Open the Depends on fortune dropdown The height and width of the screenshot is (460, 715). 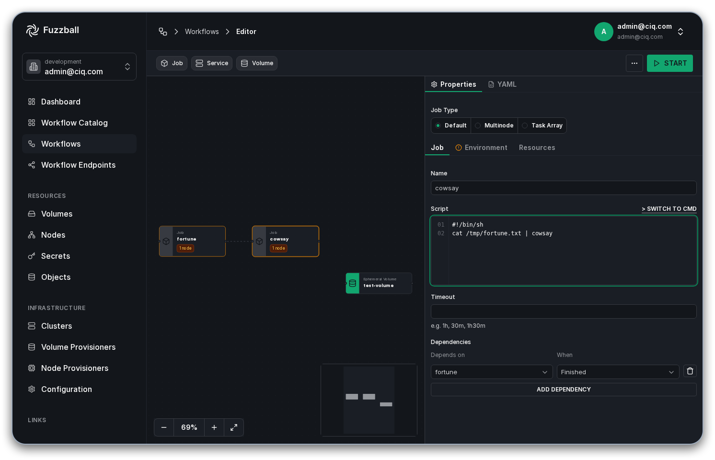[x=492, y=372]
